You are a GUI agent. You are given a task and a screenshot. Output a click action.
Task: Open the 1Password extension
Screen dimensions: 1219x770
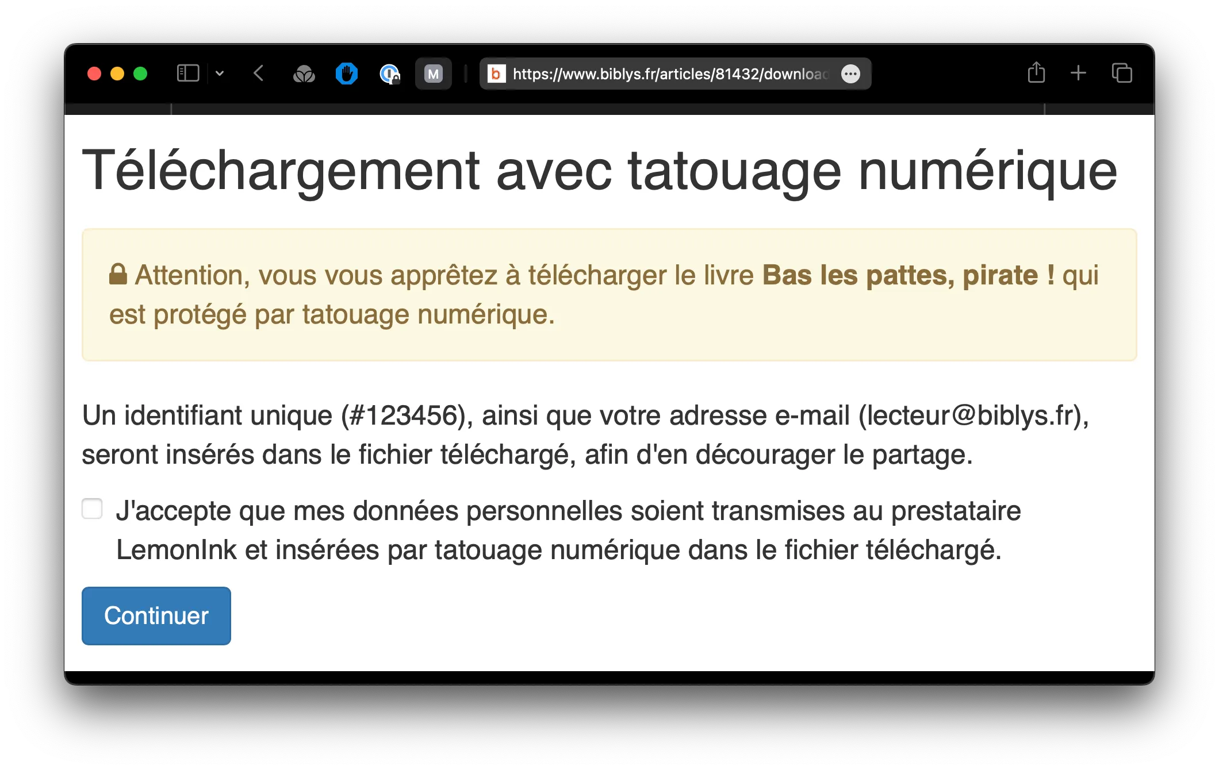point(390,74)
